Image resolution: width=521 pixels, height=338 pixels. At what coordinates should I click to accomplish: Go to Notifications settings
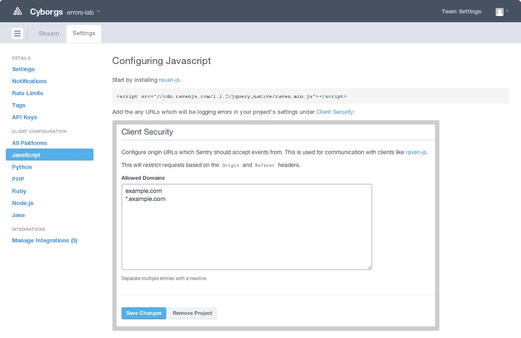click(x=29, y=81)
